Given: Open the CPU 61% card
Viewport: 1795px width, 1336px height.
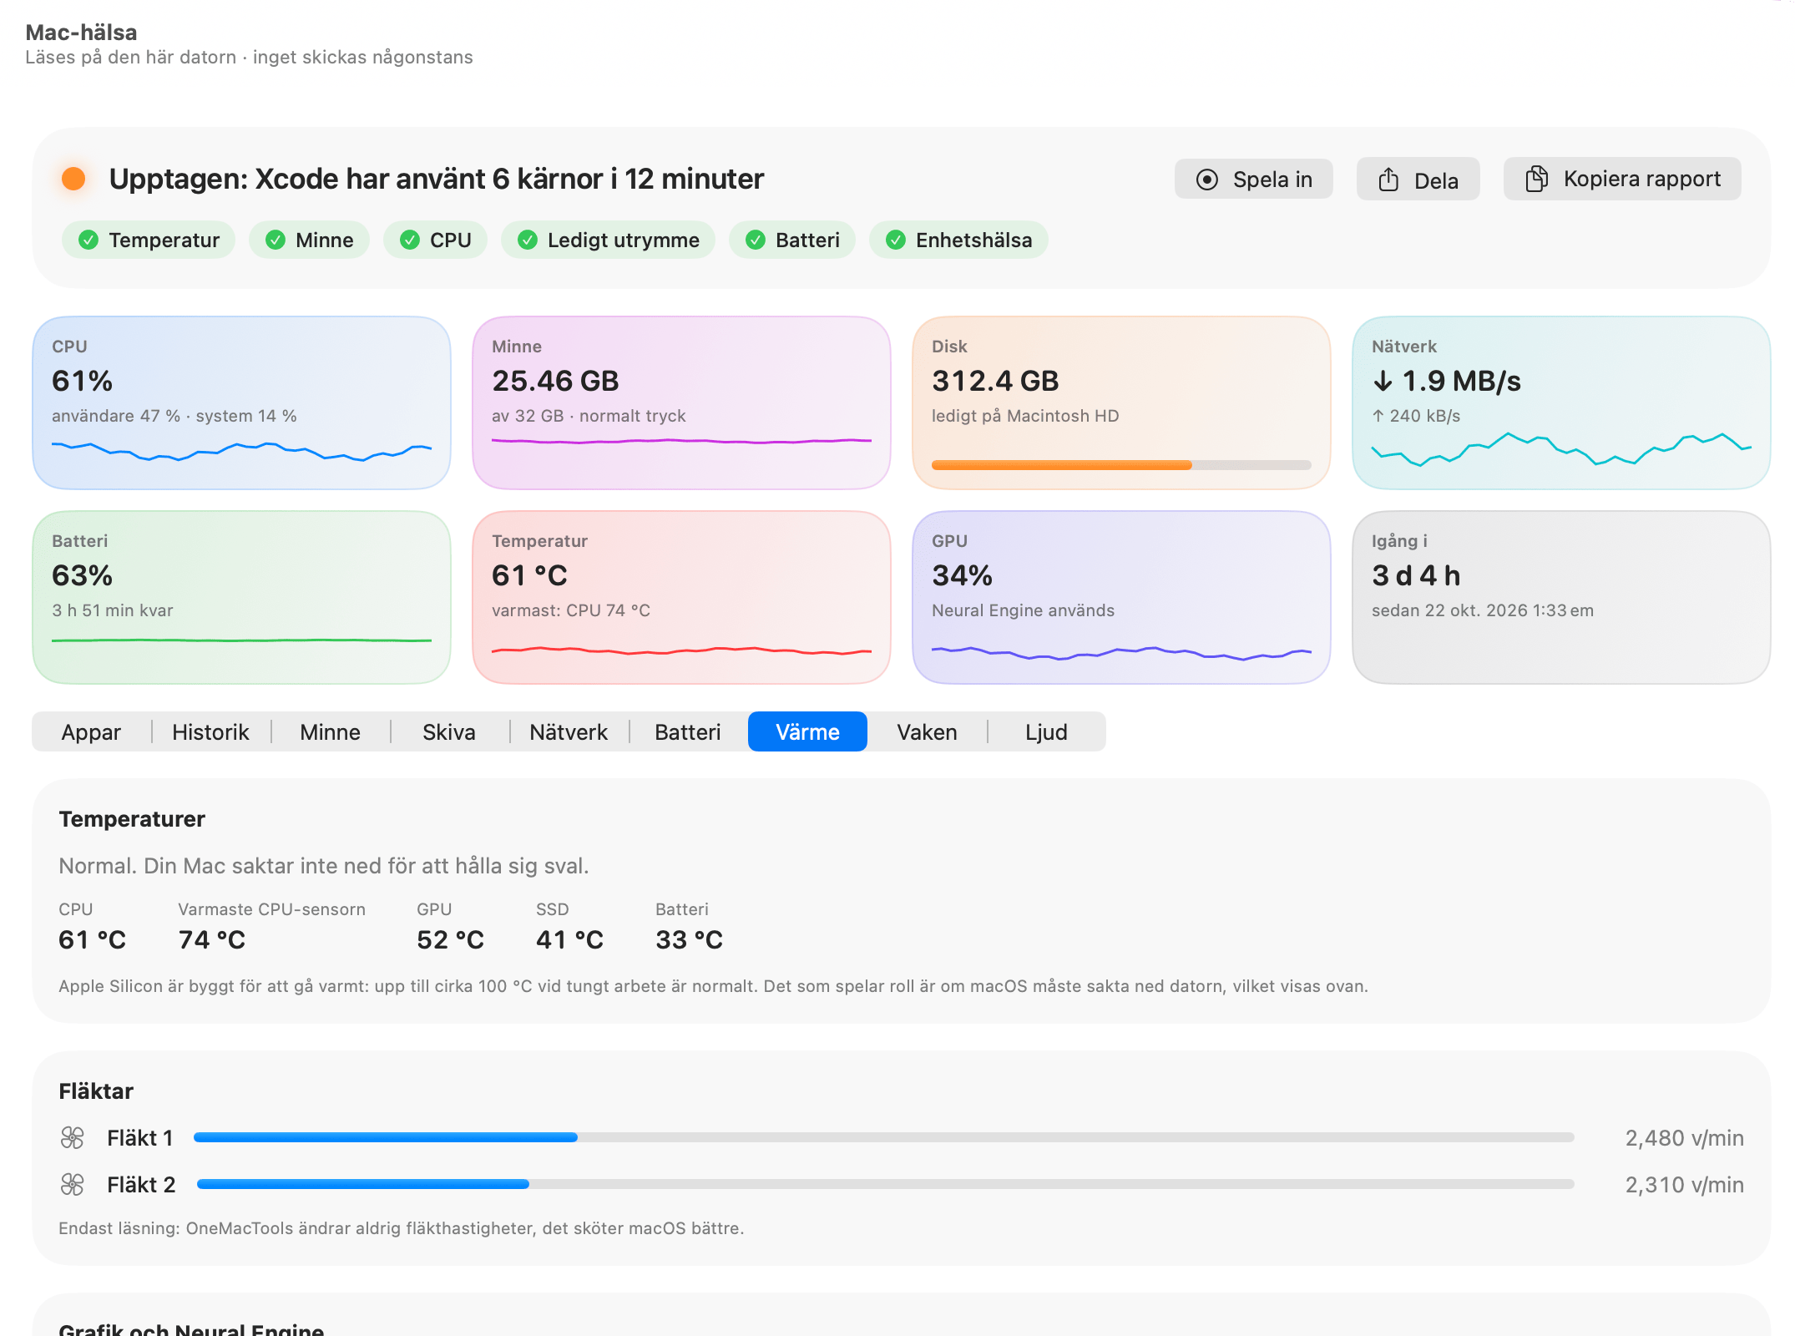Looking at the screenshot, I should point(241,402).
